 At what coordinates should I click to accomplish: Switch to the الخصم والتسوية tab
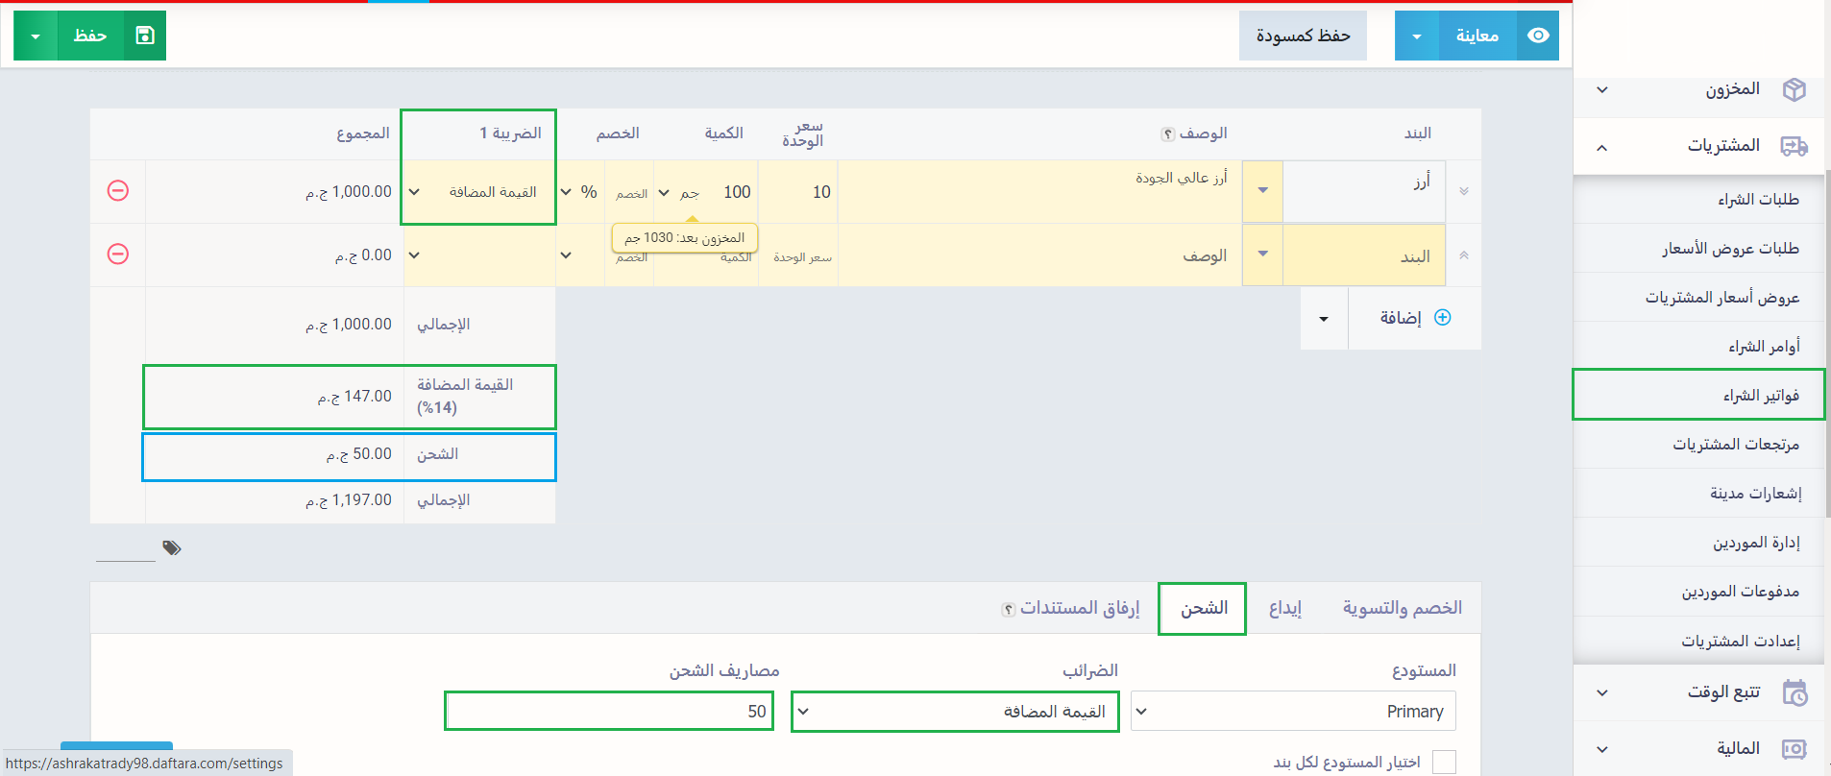pyautogui.click(x=1402, y=608)
